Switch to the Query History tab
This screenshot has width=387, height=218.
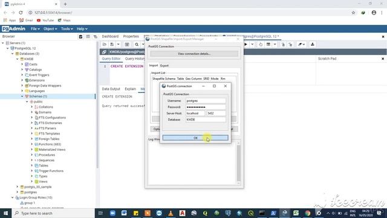[135, 59]
